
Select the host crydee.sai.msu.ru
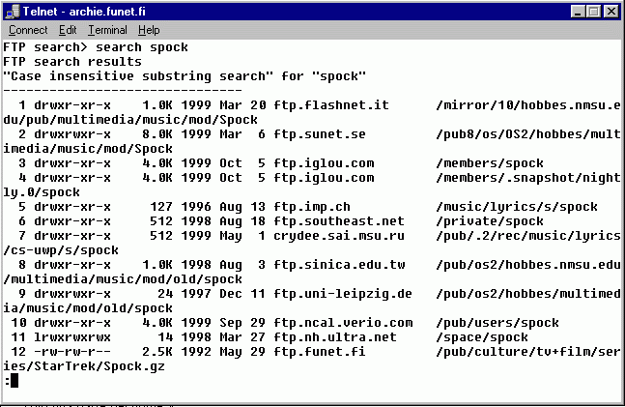click(x=339, y=236)
